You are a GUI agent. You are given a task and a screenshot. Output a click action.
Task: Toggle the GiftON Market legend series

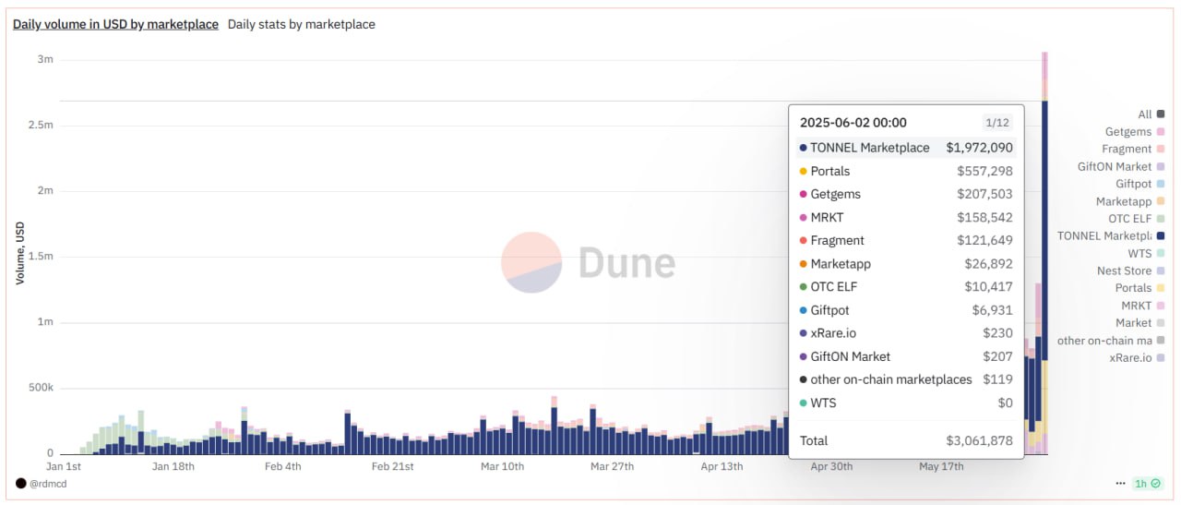[x=1121, y=167]
